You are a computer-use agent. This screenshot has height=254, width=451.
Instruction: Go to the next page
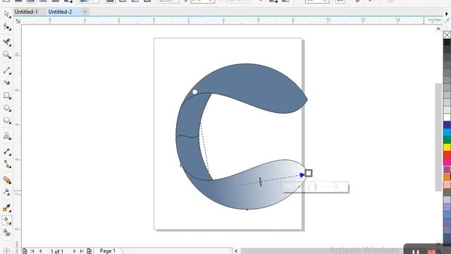pos(74,251)
